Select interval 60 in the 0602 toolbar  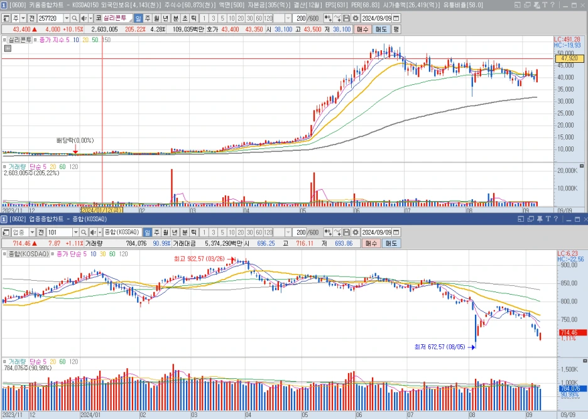tap(259, 232)
